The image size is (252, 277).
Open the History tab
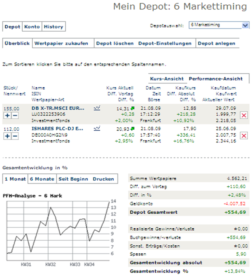(53, 27)
